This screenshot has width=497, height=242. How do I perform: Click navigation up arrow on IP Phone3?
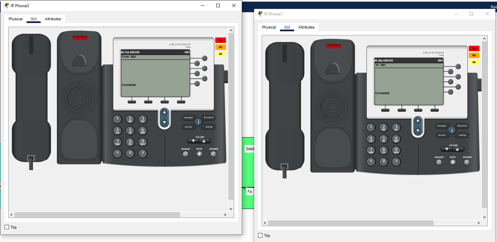click(165, 112)
